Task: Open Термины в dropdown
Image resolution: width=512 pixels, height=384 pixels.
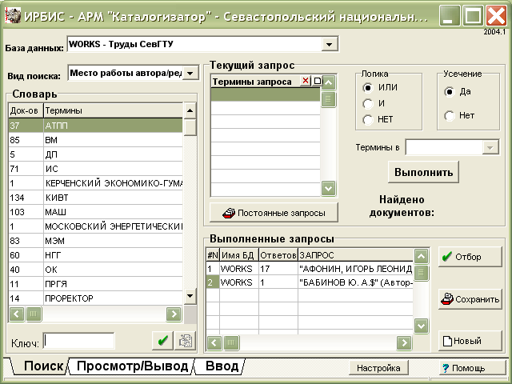Action: [490, 147]
